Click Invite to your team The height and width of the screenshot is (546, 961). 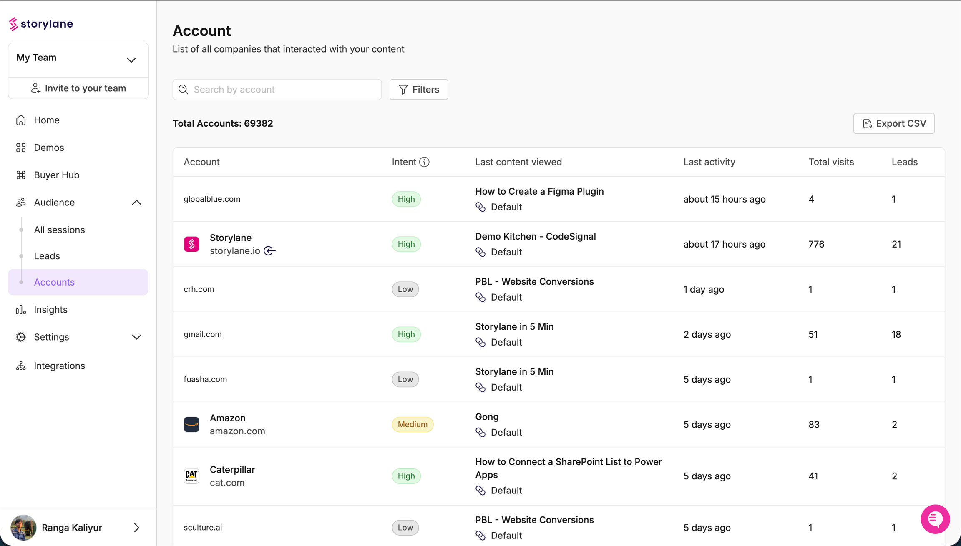click(x=78, y=88)
